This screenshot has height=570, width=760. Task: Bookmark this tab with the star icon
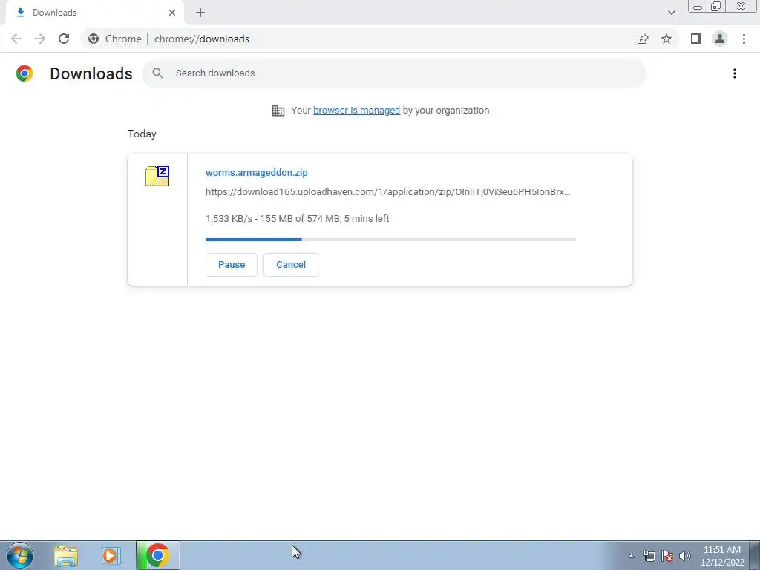tap(666, 39)
